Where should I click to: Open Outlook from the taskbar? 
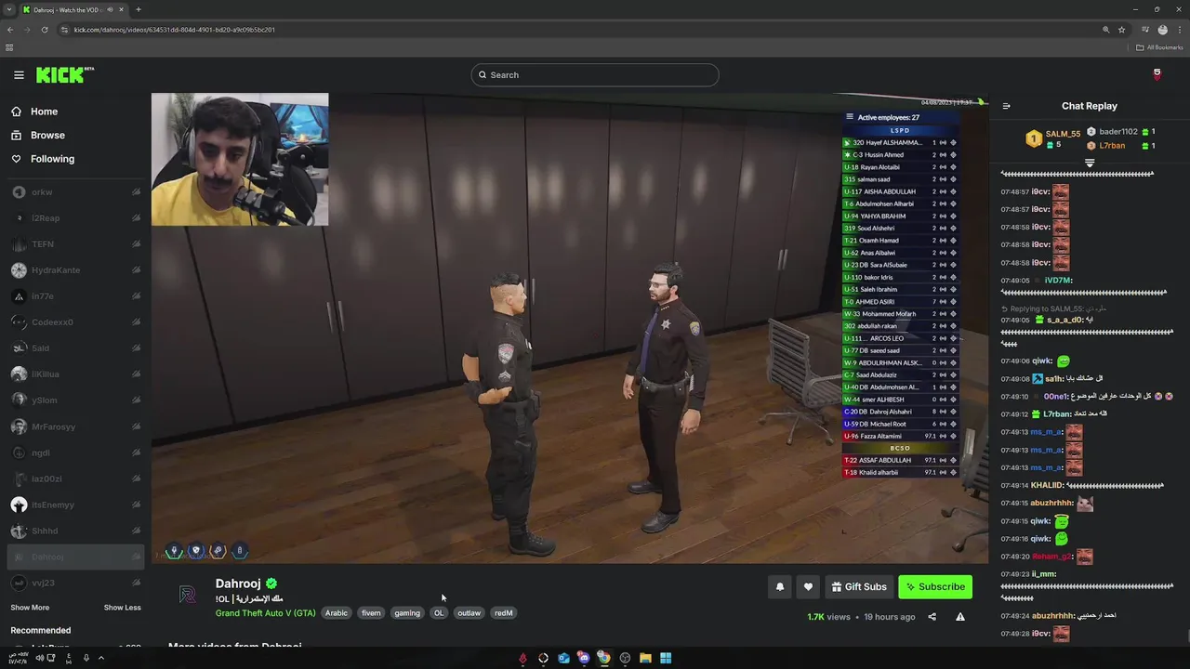563,658
